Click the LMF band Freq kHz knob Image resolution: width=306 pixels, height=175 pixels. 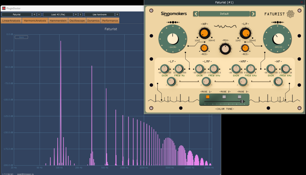(x=214, y=69)
